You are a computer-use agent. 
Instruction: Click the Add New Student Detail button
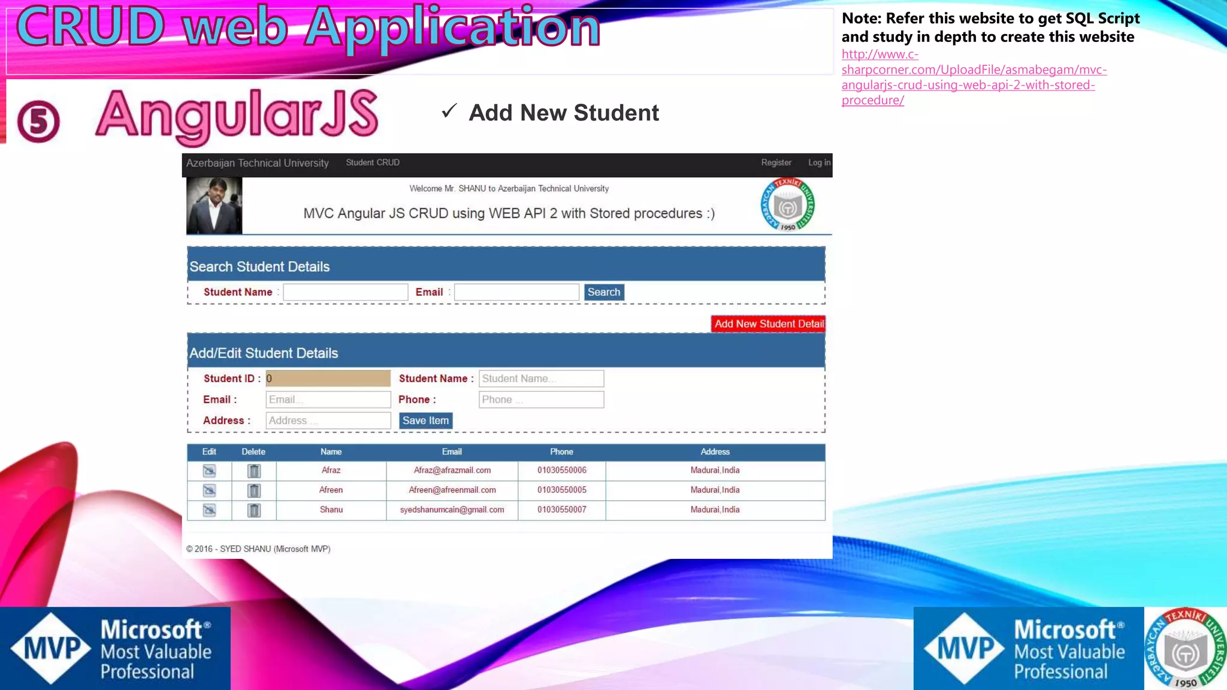[769, 323]
